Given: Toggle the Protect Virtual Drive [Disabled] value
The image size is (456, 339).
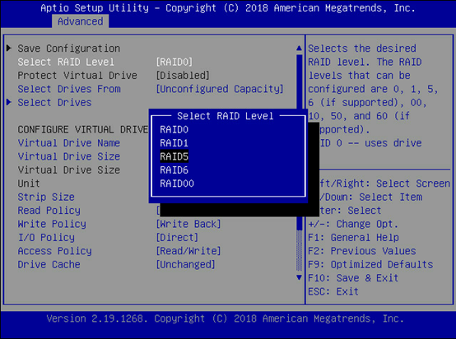Looking at the screenshot, I should point(183,76).
